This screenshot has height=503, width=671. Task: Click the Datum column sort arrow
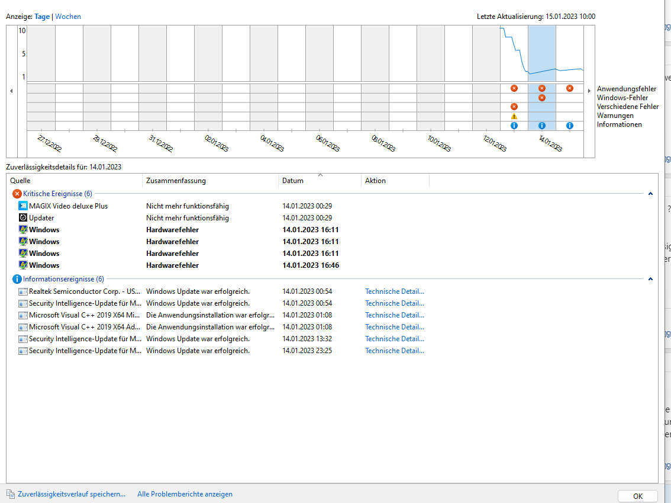click(321, 175)
